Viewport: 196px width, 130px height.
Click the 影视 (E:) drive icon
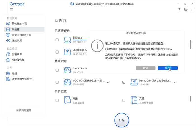tap(67, 40)
